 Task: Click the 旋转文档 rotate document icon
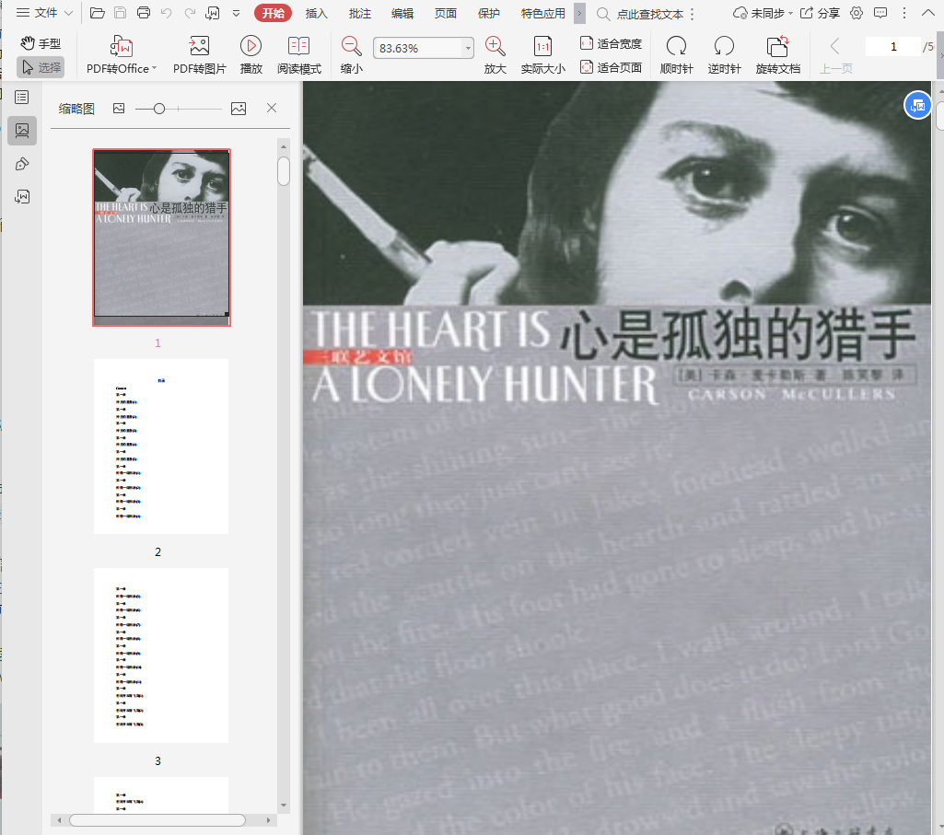pyautogui.click(x=777, y=46)
